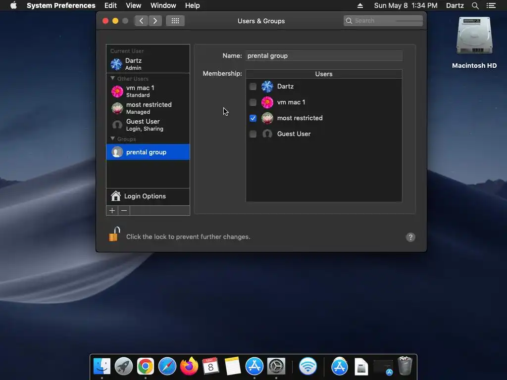Open the wireless diagnostics Wi-Fi Dock icon

[308, 366]
